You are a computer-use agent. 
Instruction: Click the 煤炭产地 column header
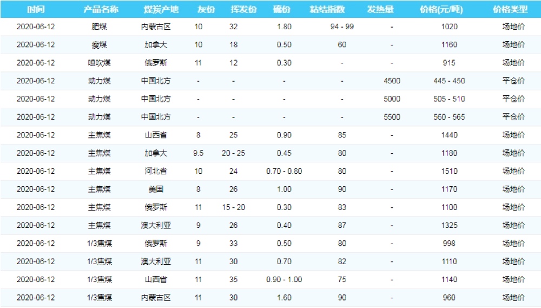pyautogui.click(x=161, y=10)
